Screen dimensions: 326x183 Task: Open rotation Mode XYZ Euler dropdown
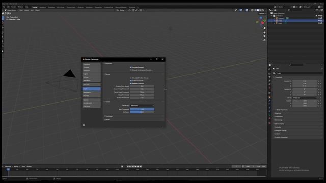(x=305, y=98)
